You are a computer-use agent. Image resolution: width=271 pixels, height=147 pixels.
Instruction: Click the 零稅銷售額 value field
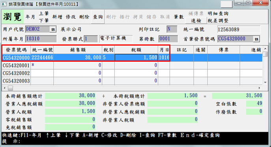click(x=70, y=119)
